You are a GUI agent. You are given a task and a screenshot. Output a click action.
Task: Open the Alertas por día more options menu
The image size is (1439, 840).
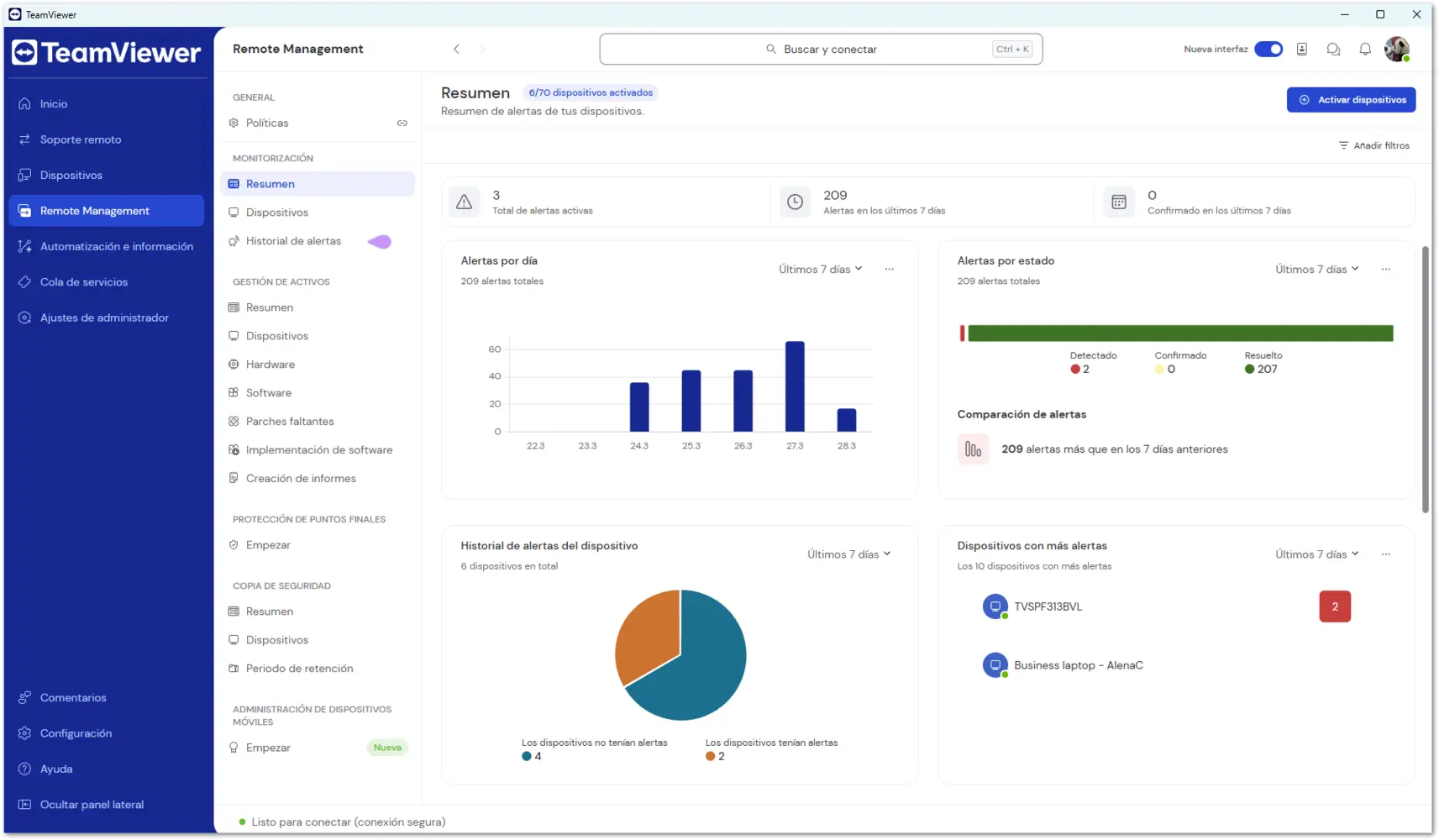coord(890,270)
